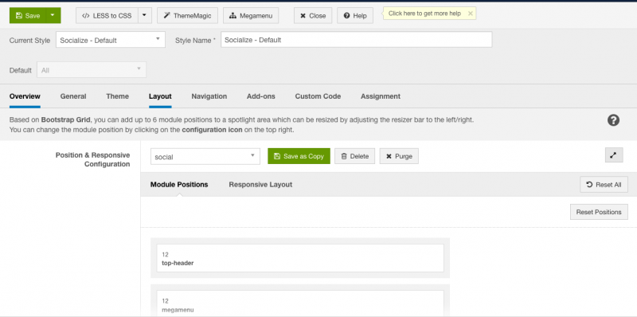Switch to the General tab
Viewport: 637px width, 317px height.
pyautogui.click(x=73, y=96)
